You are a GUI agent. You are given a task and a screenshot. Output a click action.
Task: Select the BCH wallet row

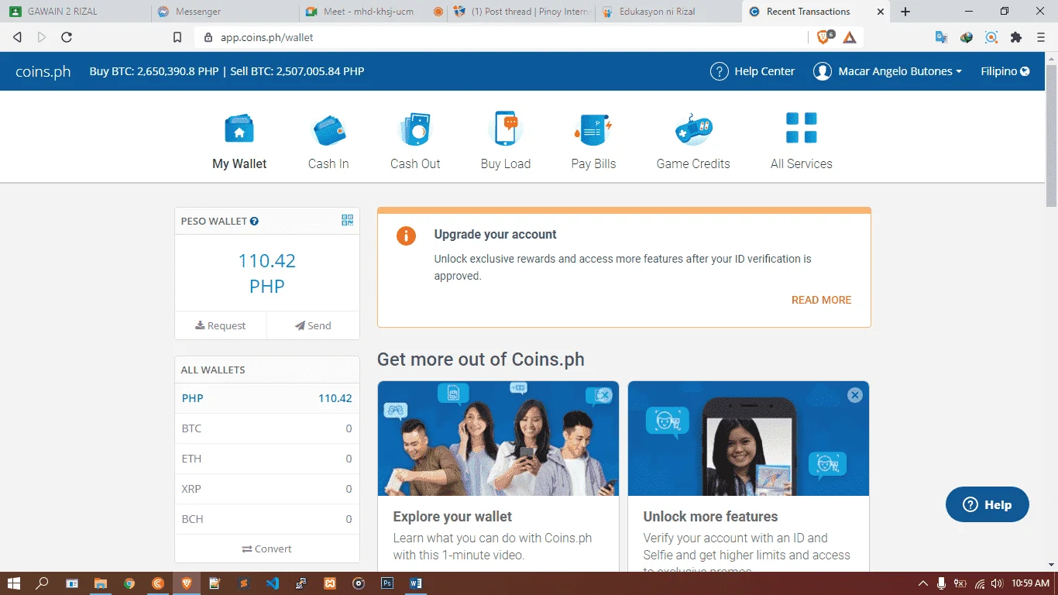(267, 519)
